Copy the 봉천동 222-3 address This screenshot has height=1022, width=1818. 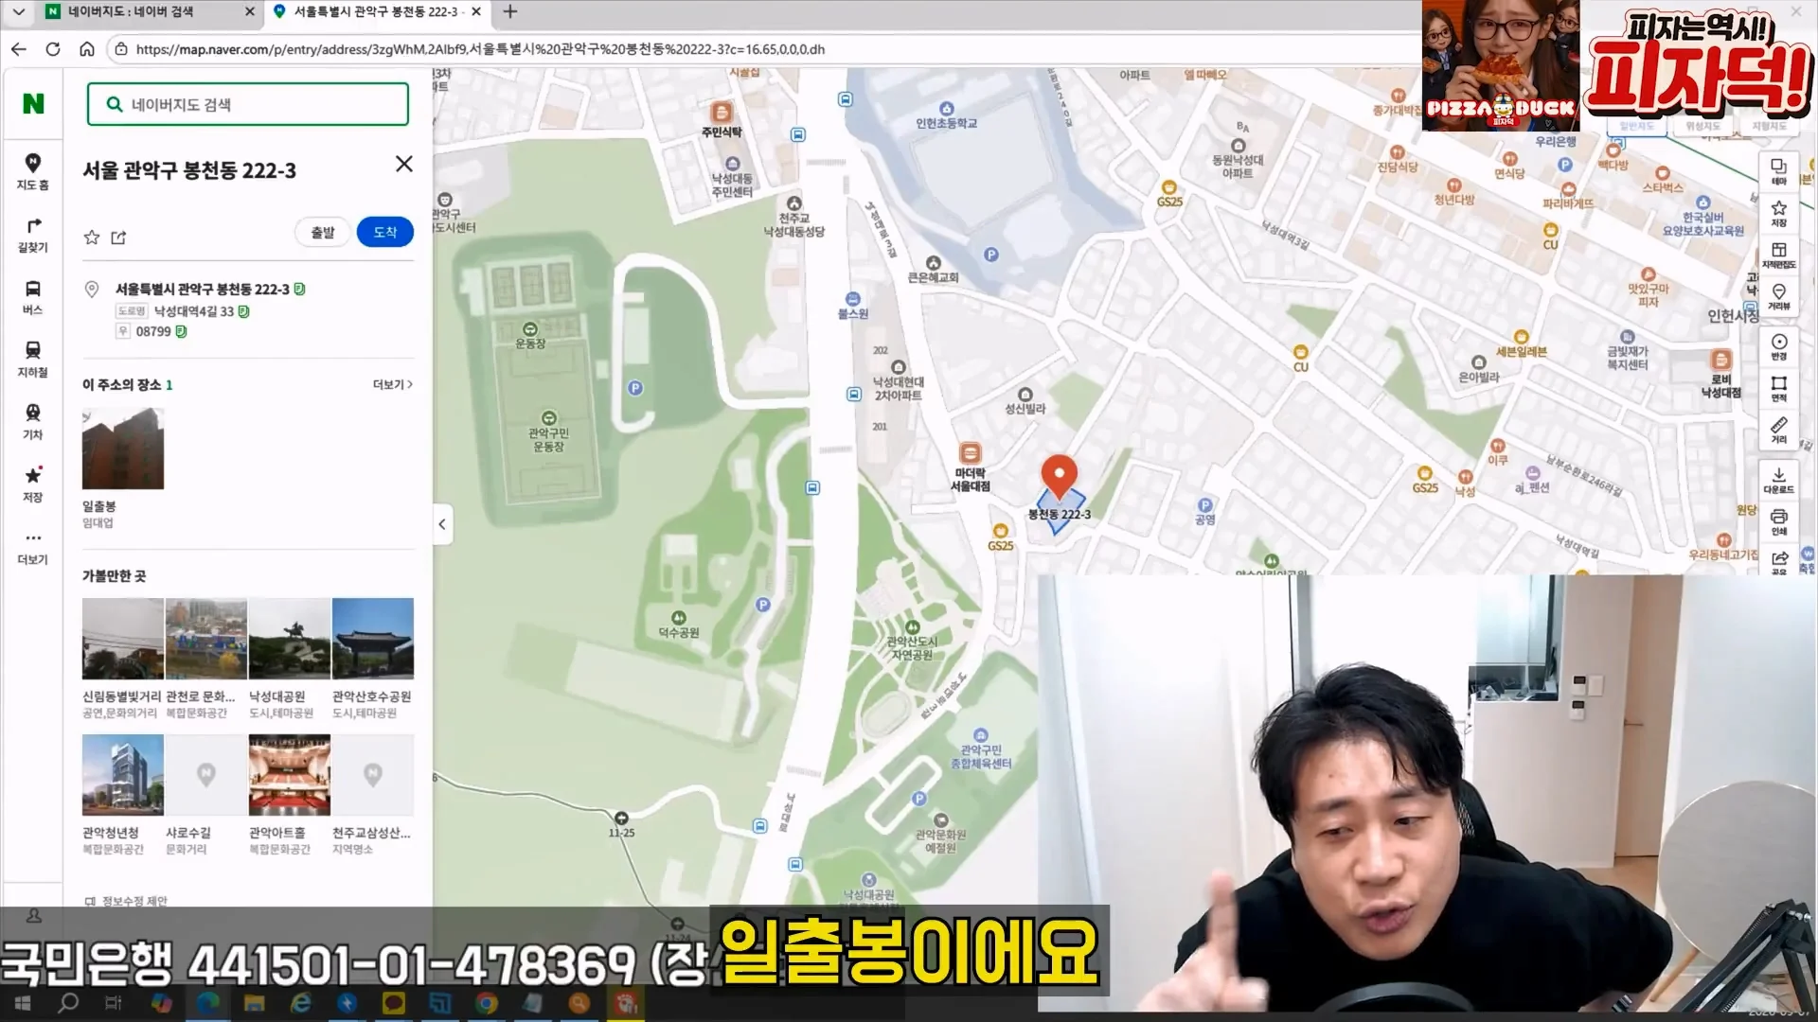pyautogui.click(x=299, y=289)
